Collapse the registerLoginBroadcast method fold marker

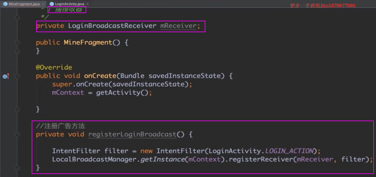coord(17,134)
